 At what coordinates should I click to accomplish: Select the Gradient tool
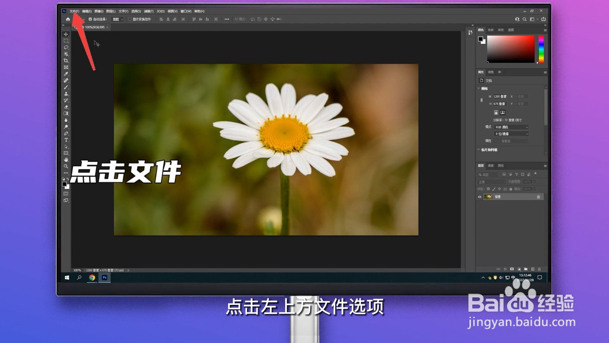pos(66,113)
